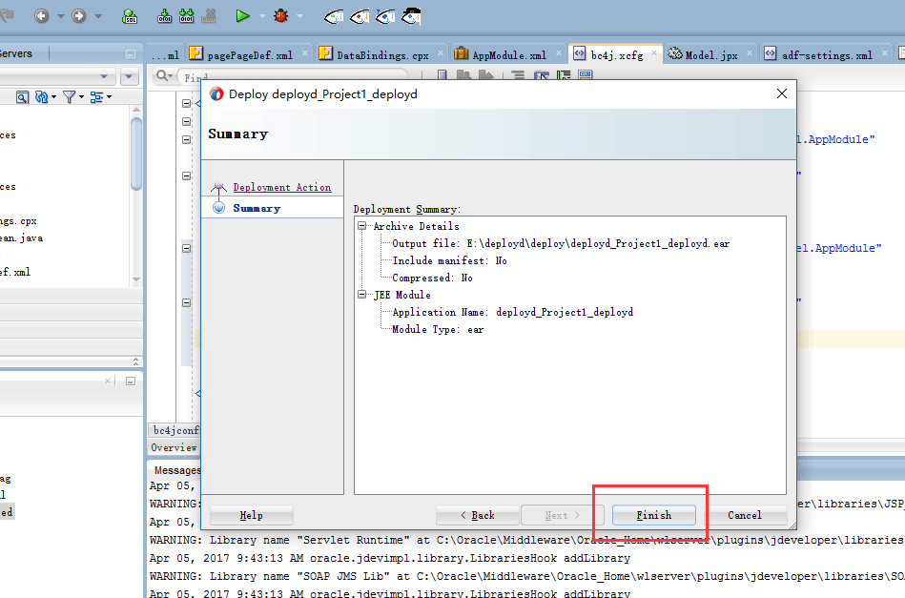
Task: Click the Back navigation arrow in the toolbar
Action: (x=42, y=15)
